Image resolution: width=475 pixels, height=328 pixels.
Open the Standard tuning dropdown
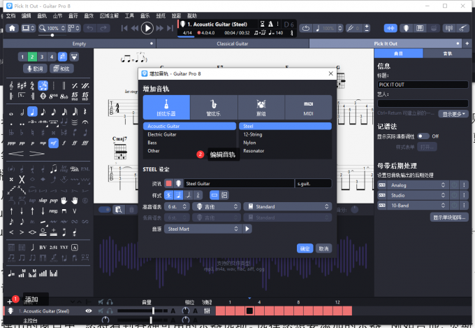286,207
